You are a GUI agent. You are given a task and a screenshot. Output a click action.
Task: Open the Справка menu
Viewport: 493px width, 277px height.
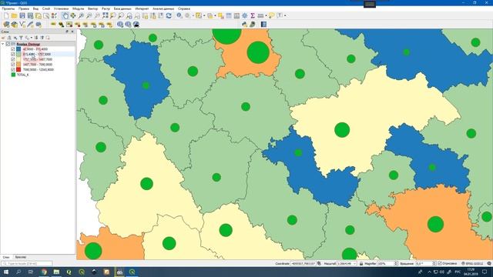(184, 8)
